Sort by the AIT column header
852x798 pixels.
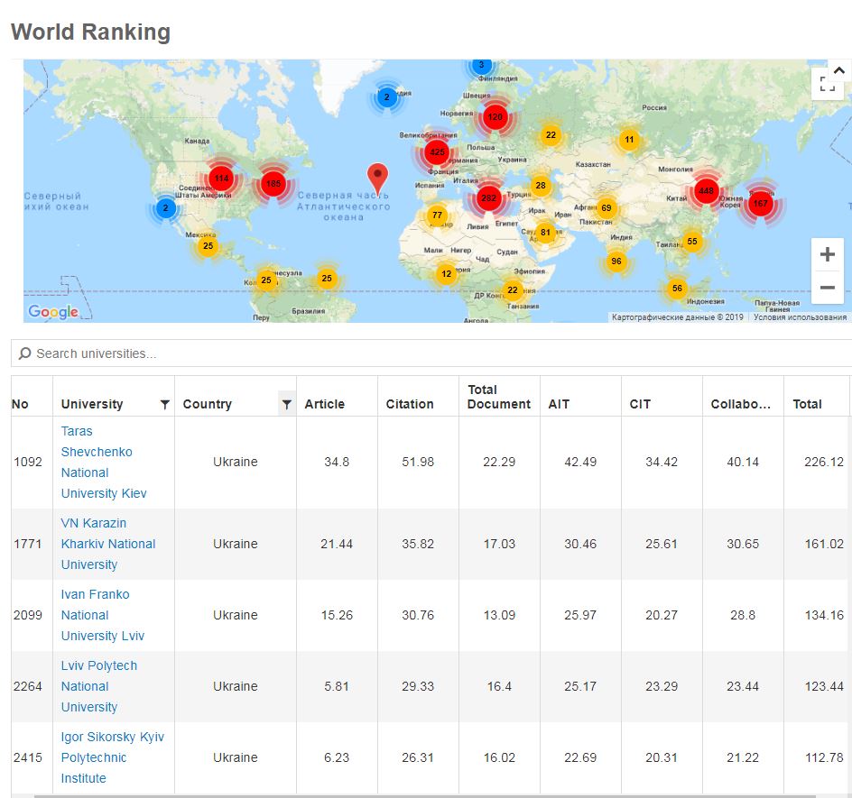pos(559,404)
